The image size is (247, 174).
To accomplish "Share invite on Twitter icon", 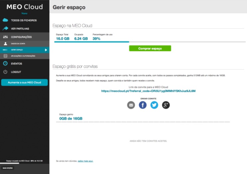I will click(x=154, y=105).
